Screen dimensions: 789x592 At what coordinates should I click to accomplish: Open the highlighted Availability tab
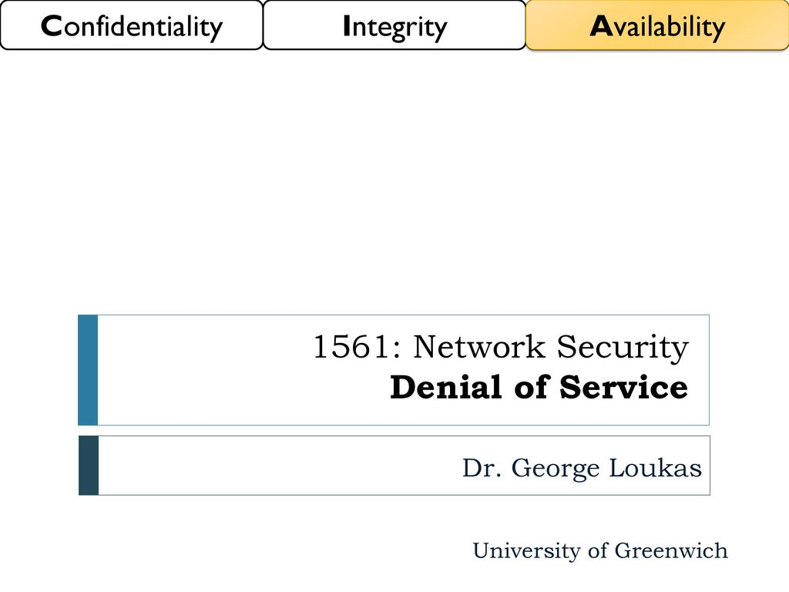[x=657, y=25]
